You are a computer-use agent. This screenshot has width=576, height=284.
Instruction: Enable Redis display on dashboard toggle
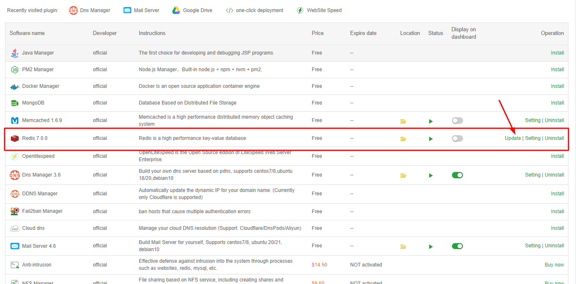(x=457, y=138)
